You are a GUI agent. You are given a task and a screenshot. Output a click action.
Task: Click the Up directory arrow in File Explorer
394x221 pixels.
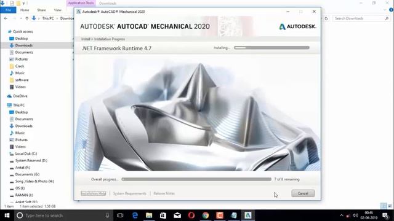[x=27, y=18]
